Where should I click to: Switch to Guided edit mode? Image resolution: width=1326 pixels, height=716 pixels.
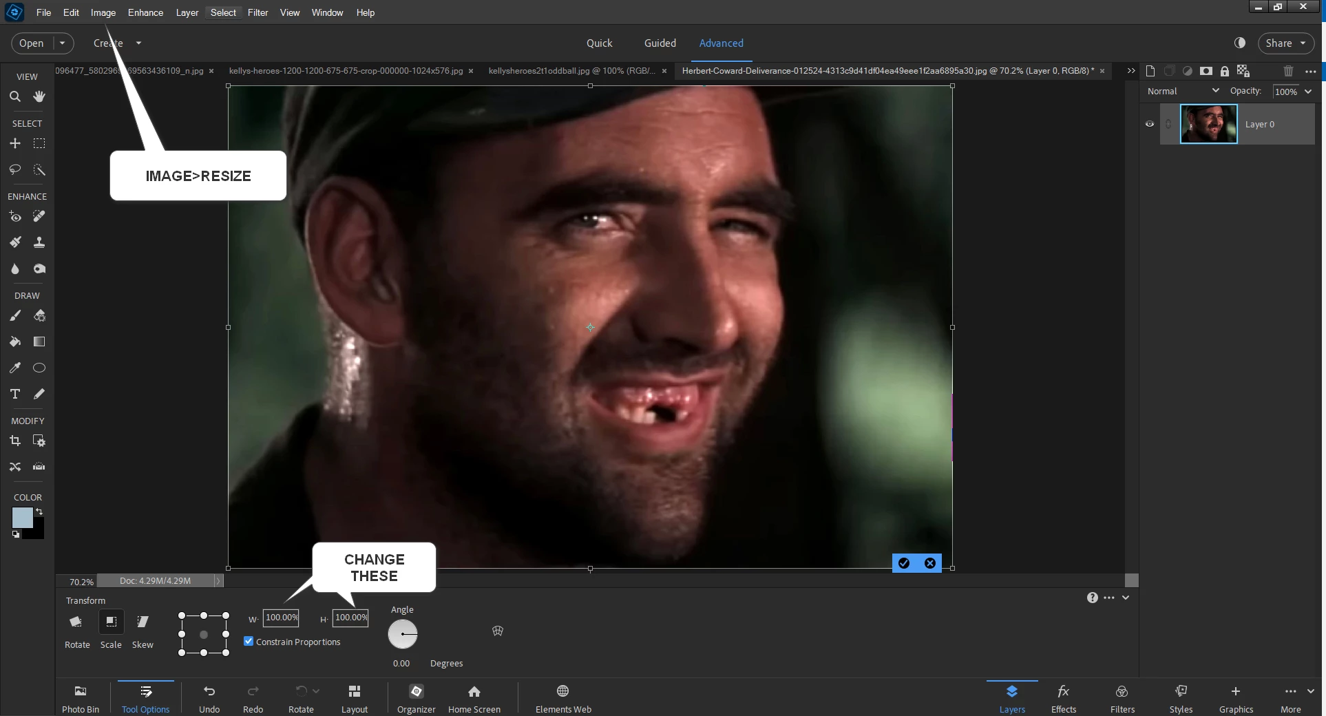[660, 43]
